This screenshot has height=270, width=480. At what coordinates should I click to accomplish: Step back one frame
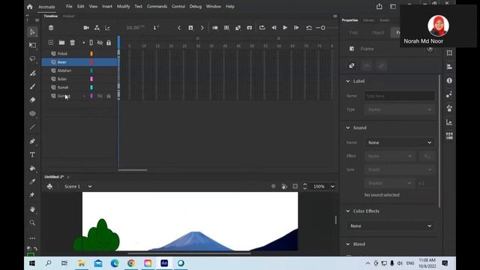click(274, 28)
